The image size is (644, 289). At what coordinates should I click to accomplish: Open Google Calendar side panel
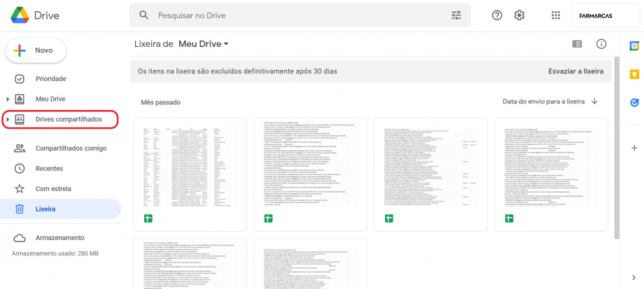click(634, 46)
